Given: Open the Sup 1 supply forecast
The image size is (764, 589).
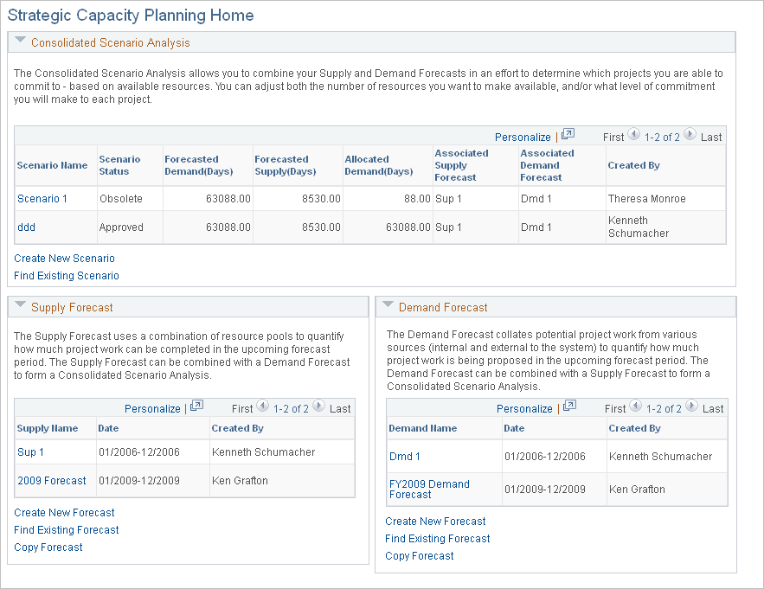Looking at the screenshot, I should coord(29,451).
